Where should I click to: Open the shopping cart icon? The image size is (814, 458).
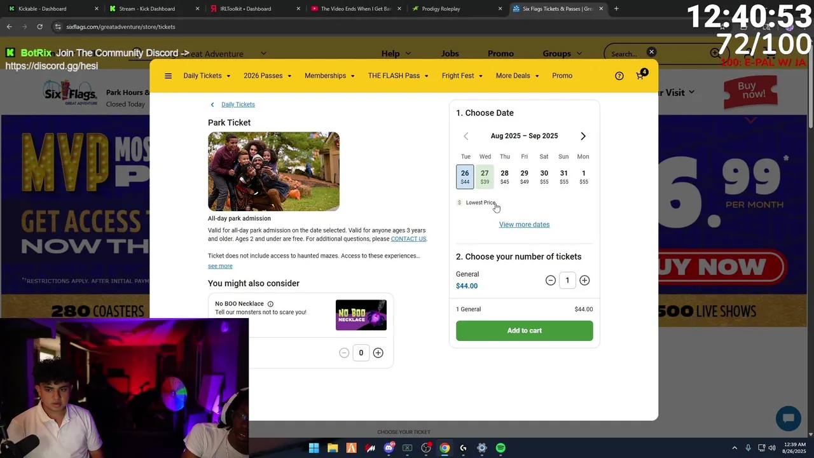point(640,75)
